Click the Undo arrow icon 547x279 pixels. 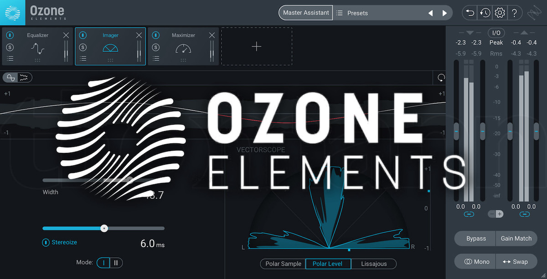click(469, 12)
